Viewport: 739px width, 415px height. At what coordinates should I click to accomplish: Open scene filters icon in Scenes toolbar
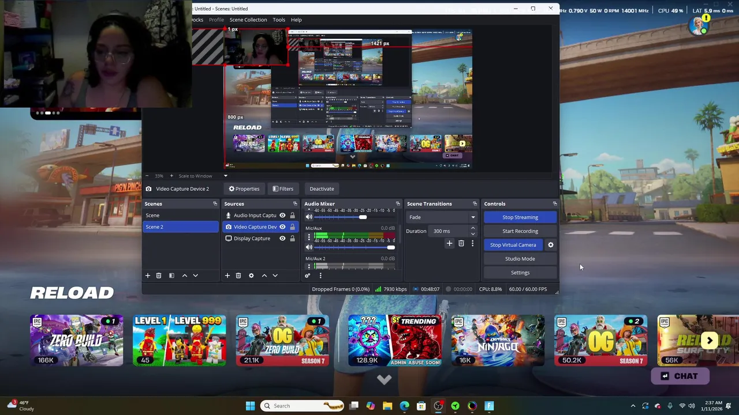click(x=171, y=276)
